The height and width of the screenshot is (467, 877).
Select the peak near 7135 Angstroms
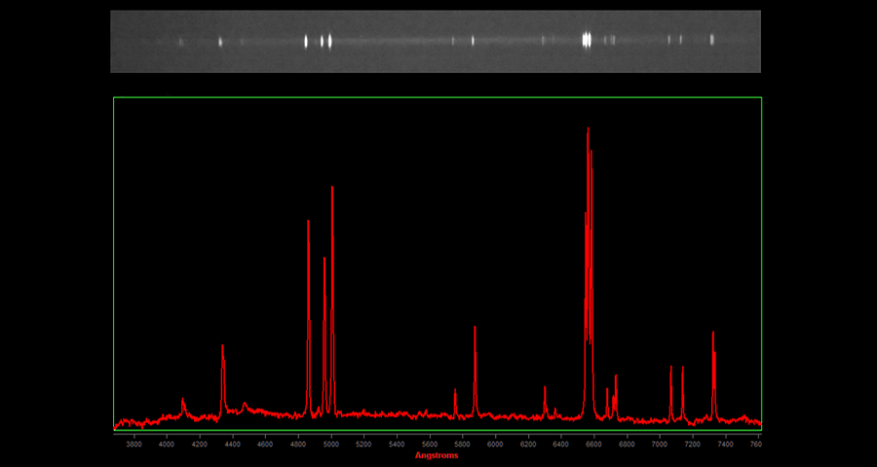point(682,369)
